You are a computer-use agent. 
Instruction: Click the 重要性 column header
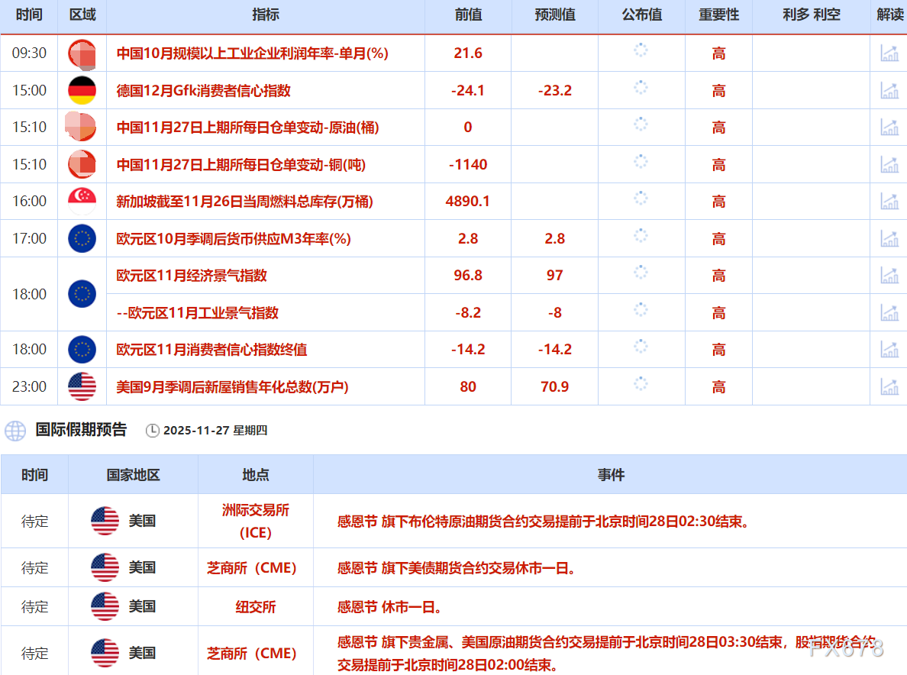[x=718, y=15]
